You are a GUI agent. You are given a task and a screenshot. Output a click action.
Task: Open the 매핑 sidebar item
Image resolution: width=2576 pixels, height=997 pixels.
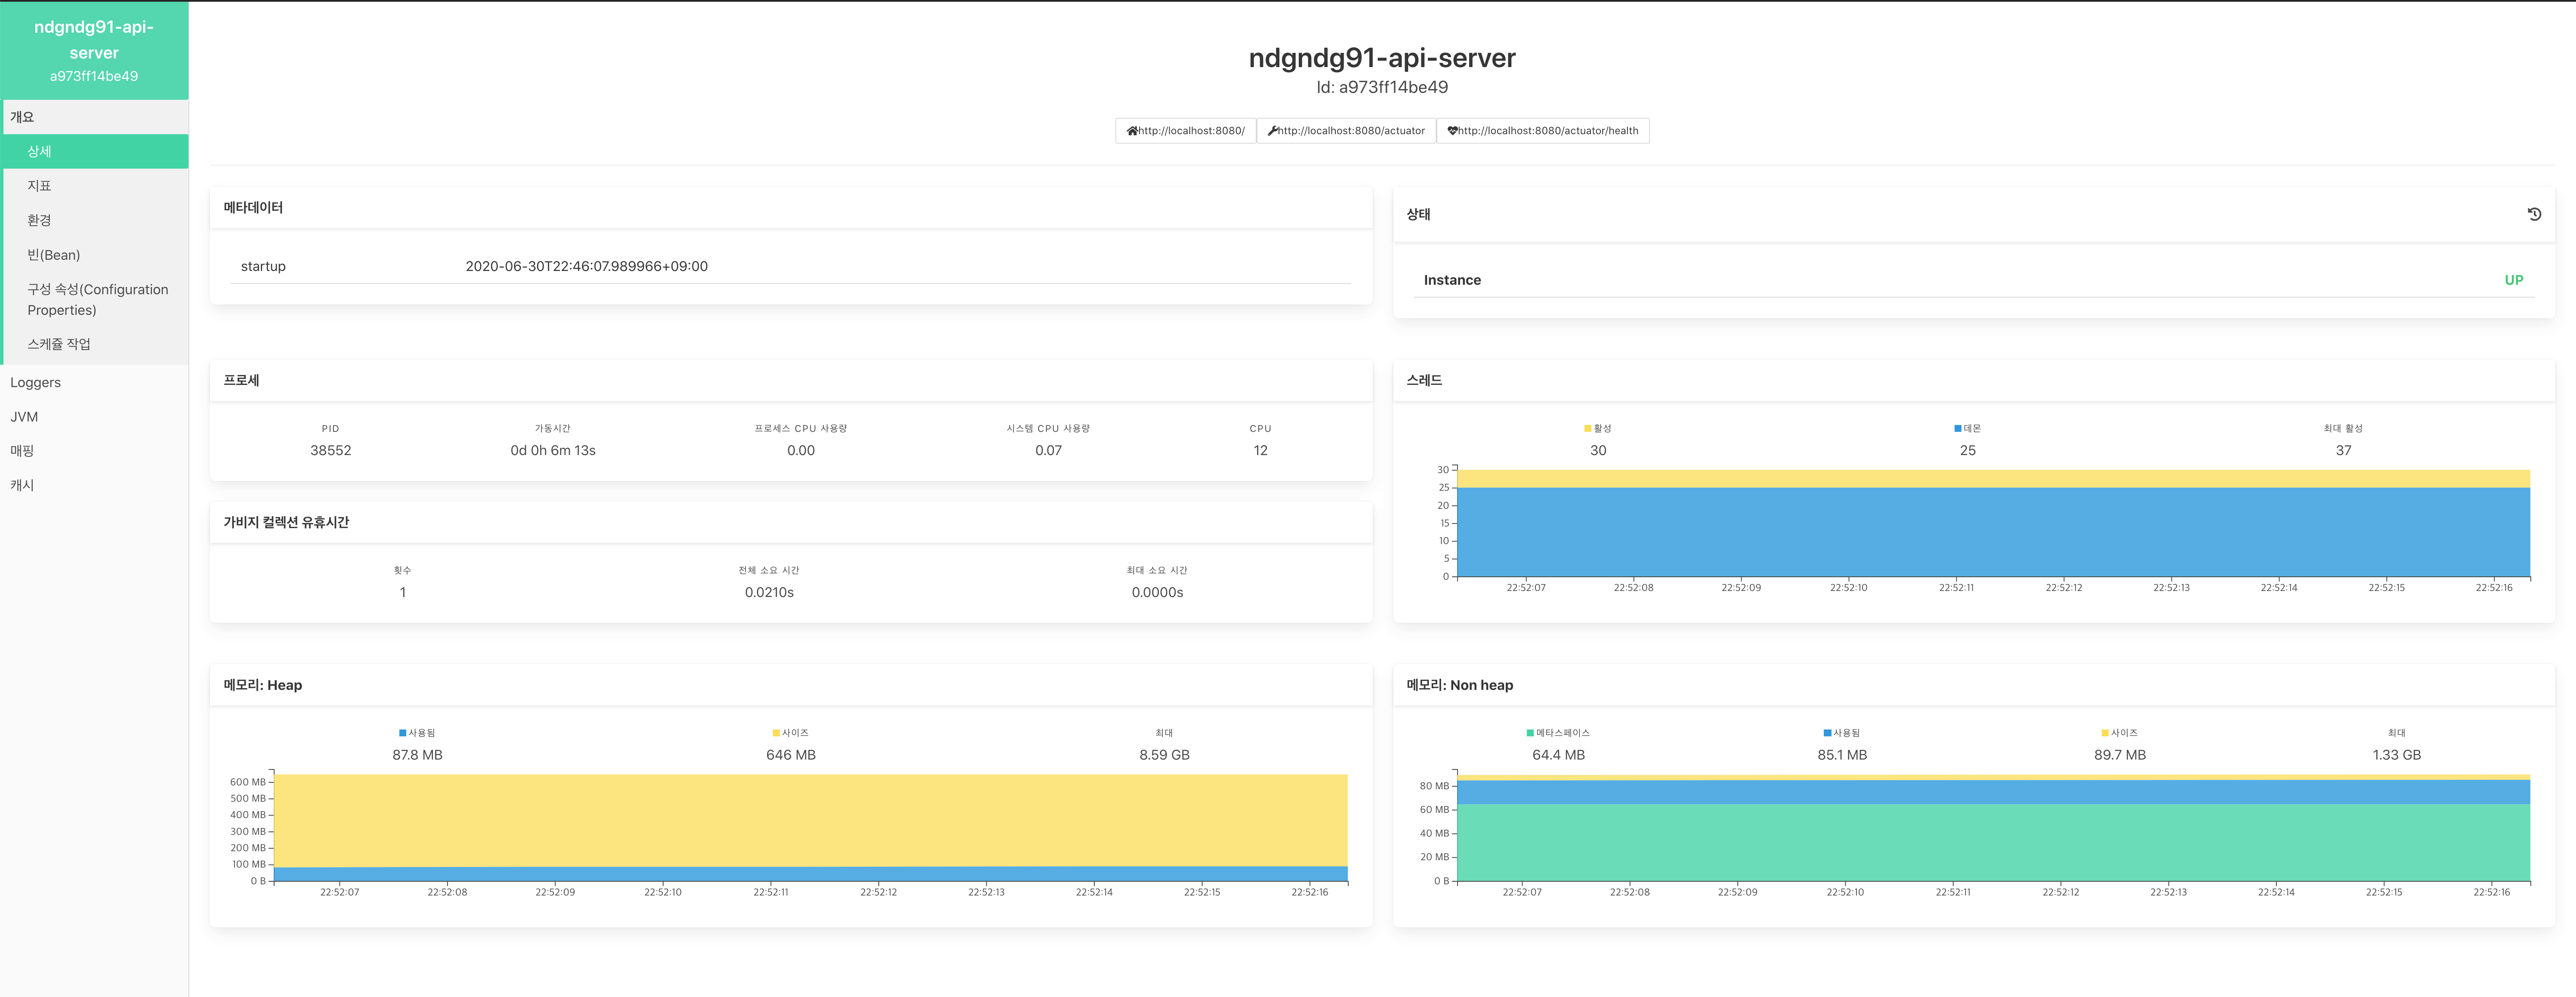click(x=22, y=451)
